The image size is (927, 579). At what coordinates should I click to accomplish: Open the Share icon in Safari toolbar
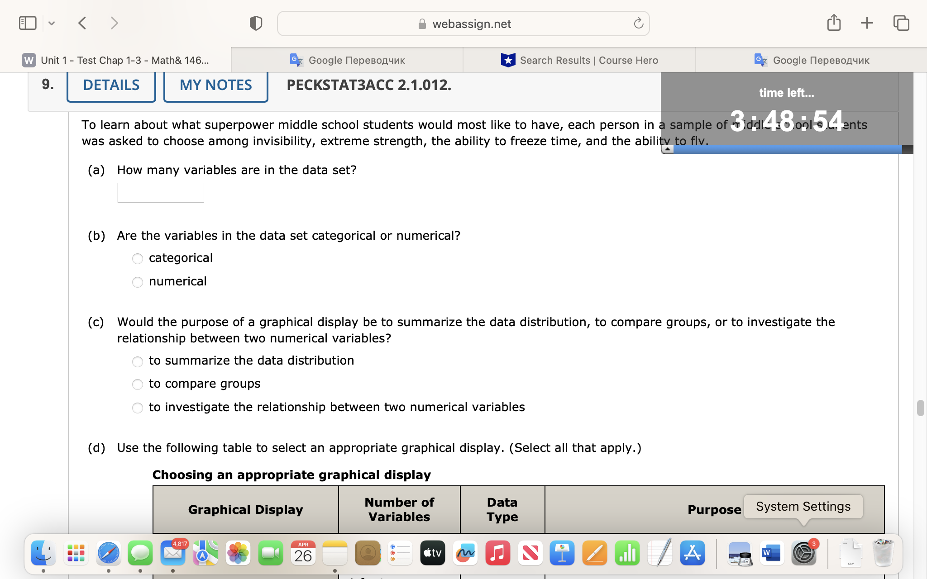point(834,23)
